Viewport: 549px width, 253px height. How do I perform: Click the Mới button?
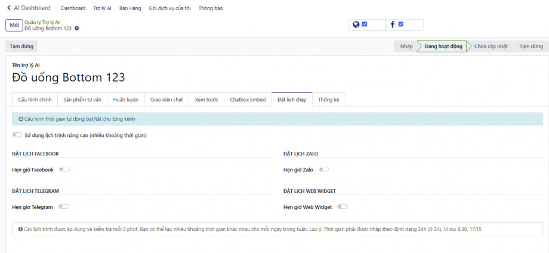tap(14, 25)
